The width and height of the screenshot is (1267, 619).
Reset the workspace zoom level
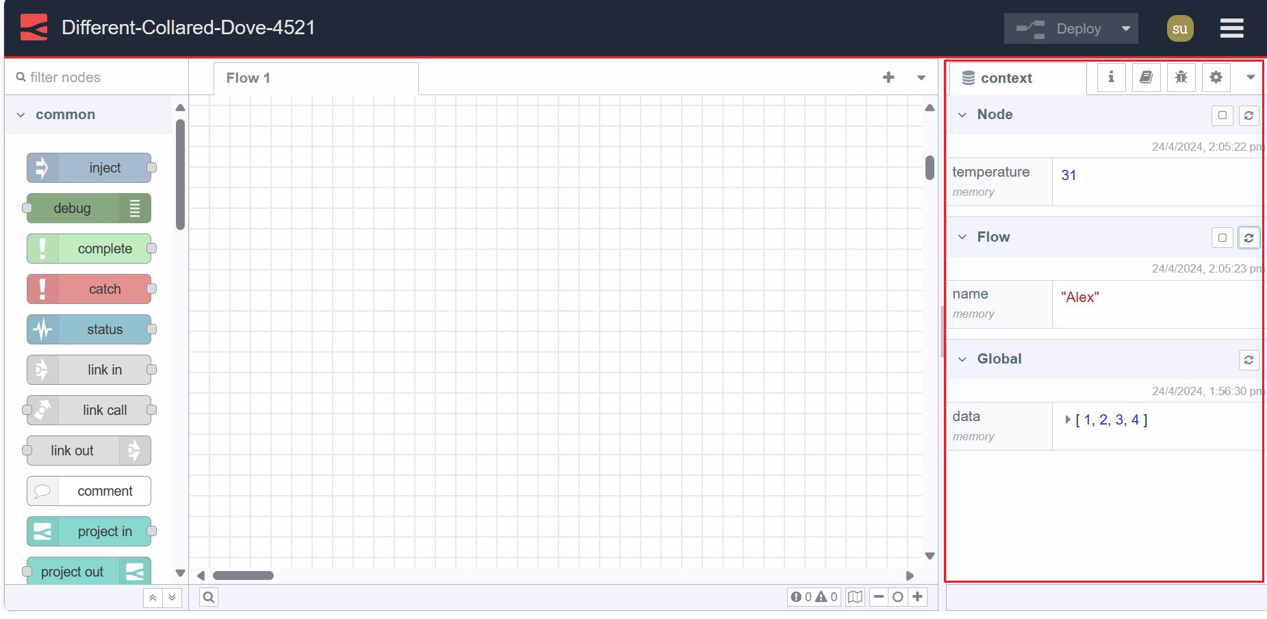(x=897, y=597)
